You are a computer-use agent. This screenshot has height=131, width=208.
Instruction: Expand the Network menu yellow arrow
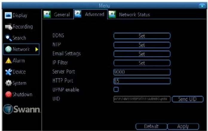pyautogui.click(x=37, y=49)
